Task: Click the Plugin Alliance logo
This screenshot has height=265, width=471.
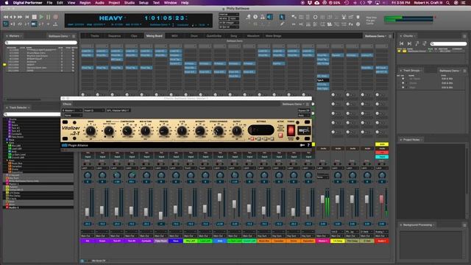Action: (x=75, y=146)
